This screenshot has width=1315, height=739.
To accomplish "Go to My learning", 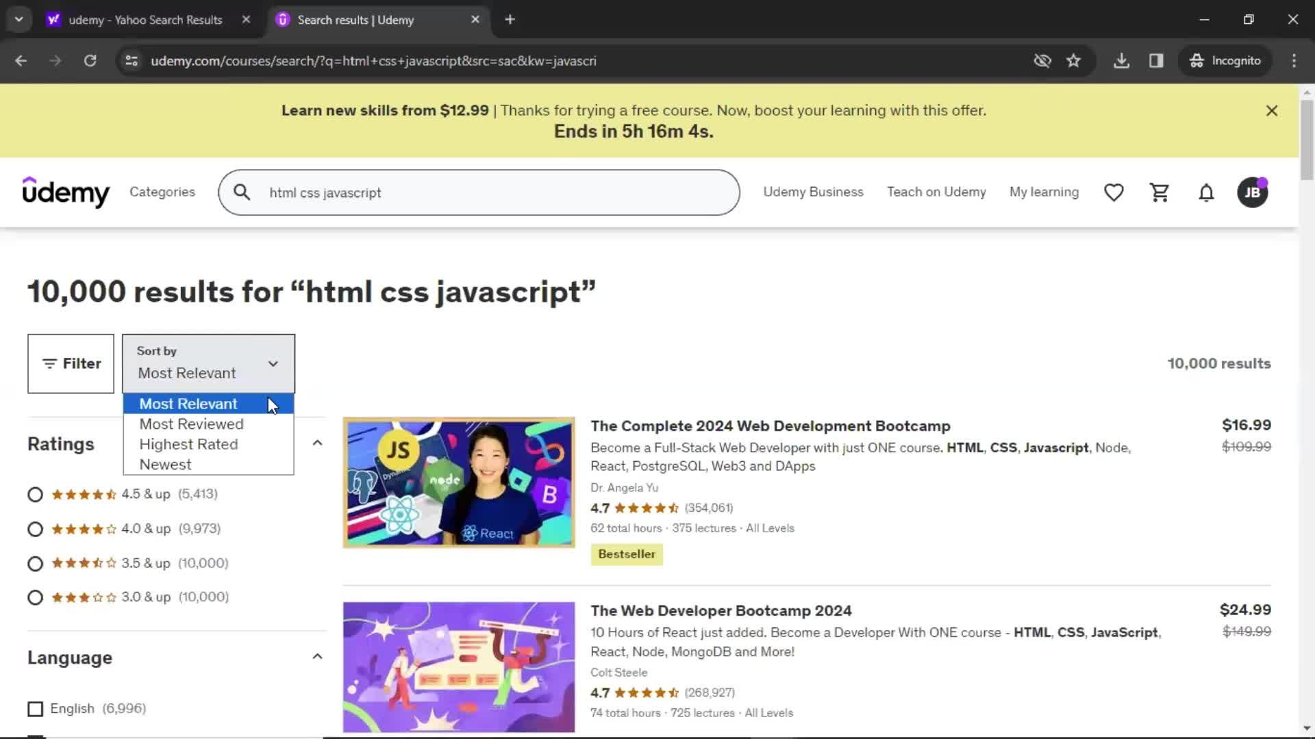I will click(x=1044, y=192).
